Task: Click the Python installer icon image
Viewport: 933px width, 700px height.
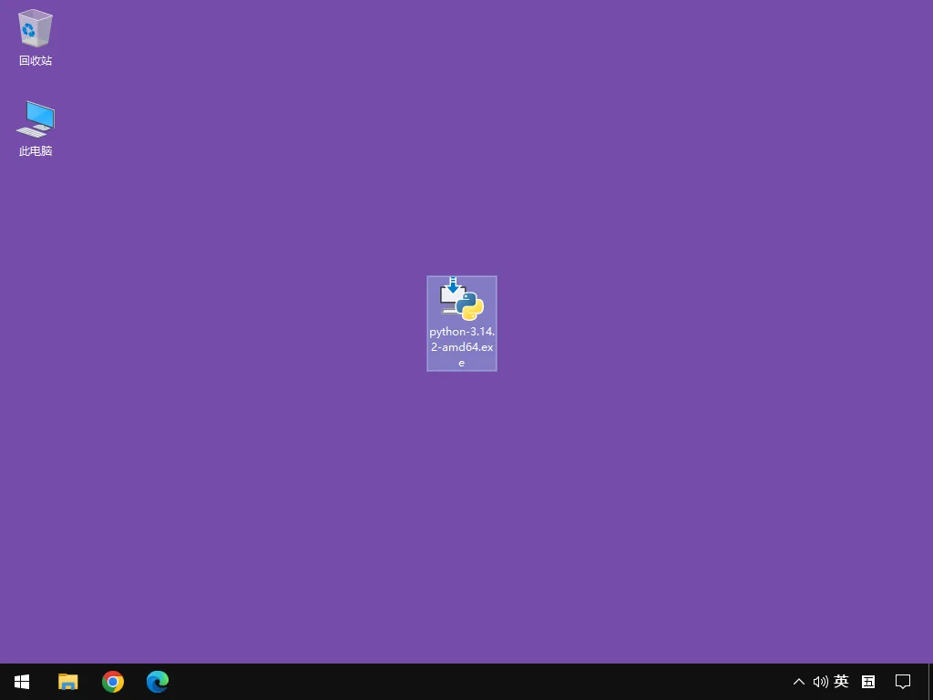Action: [462, 300]
